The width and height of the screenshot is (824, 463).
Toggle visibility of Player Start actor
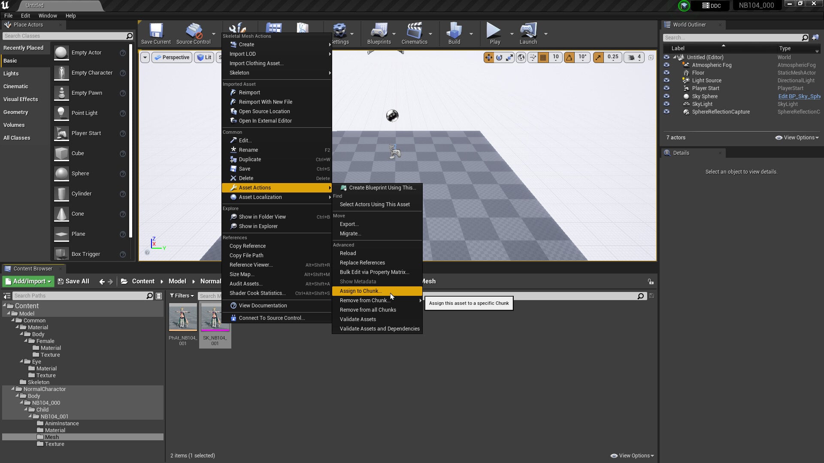coord(666,88)
